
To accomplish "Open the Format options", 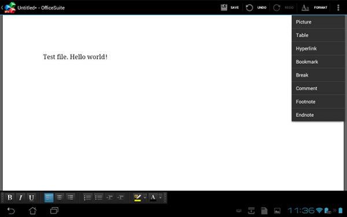I will tap(314, 8).
